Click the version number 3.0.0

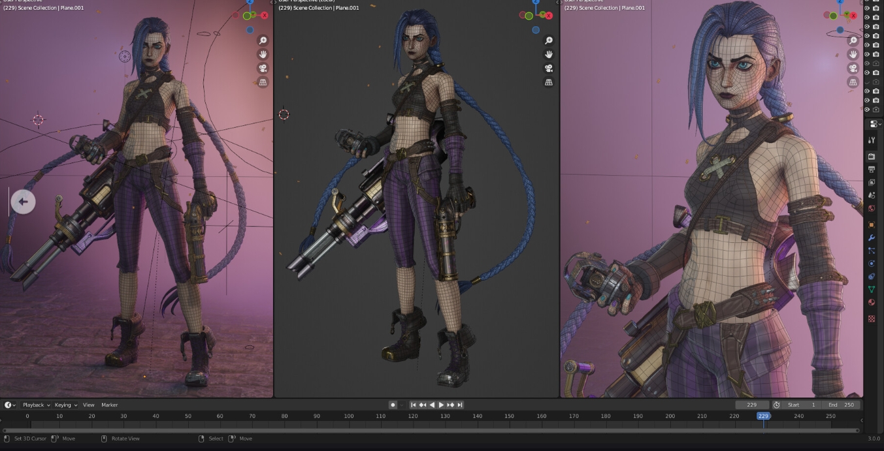pos(874,439)
